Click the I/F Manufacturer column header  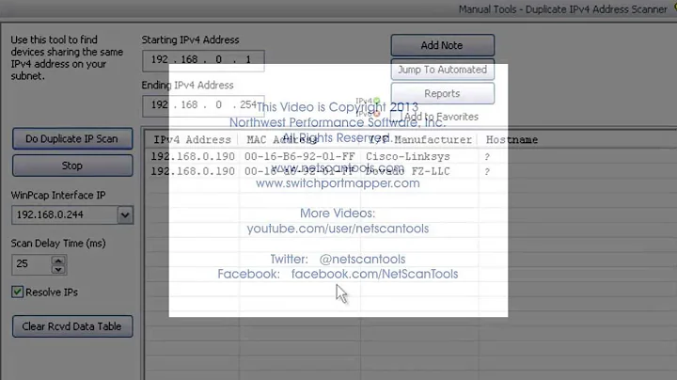(x=420, y=139)
